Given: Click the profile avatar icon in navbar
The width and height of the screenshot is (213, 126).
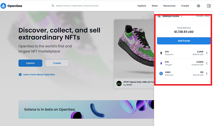Looking at the screenshot, I should pyautogui.click(x=198, y=6).
